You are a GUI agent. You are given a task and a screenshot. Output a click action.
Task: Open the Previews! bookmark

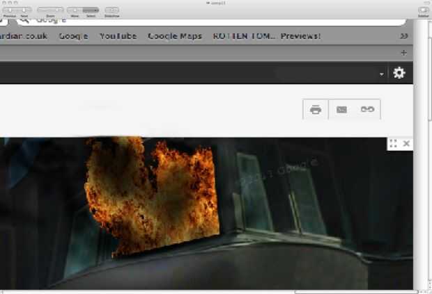(300, 36)
